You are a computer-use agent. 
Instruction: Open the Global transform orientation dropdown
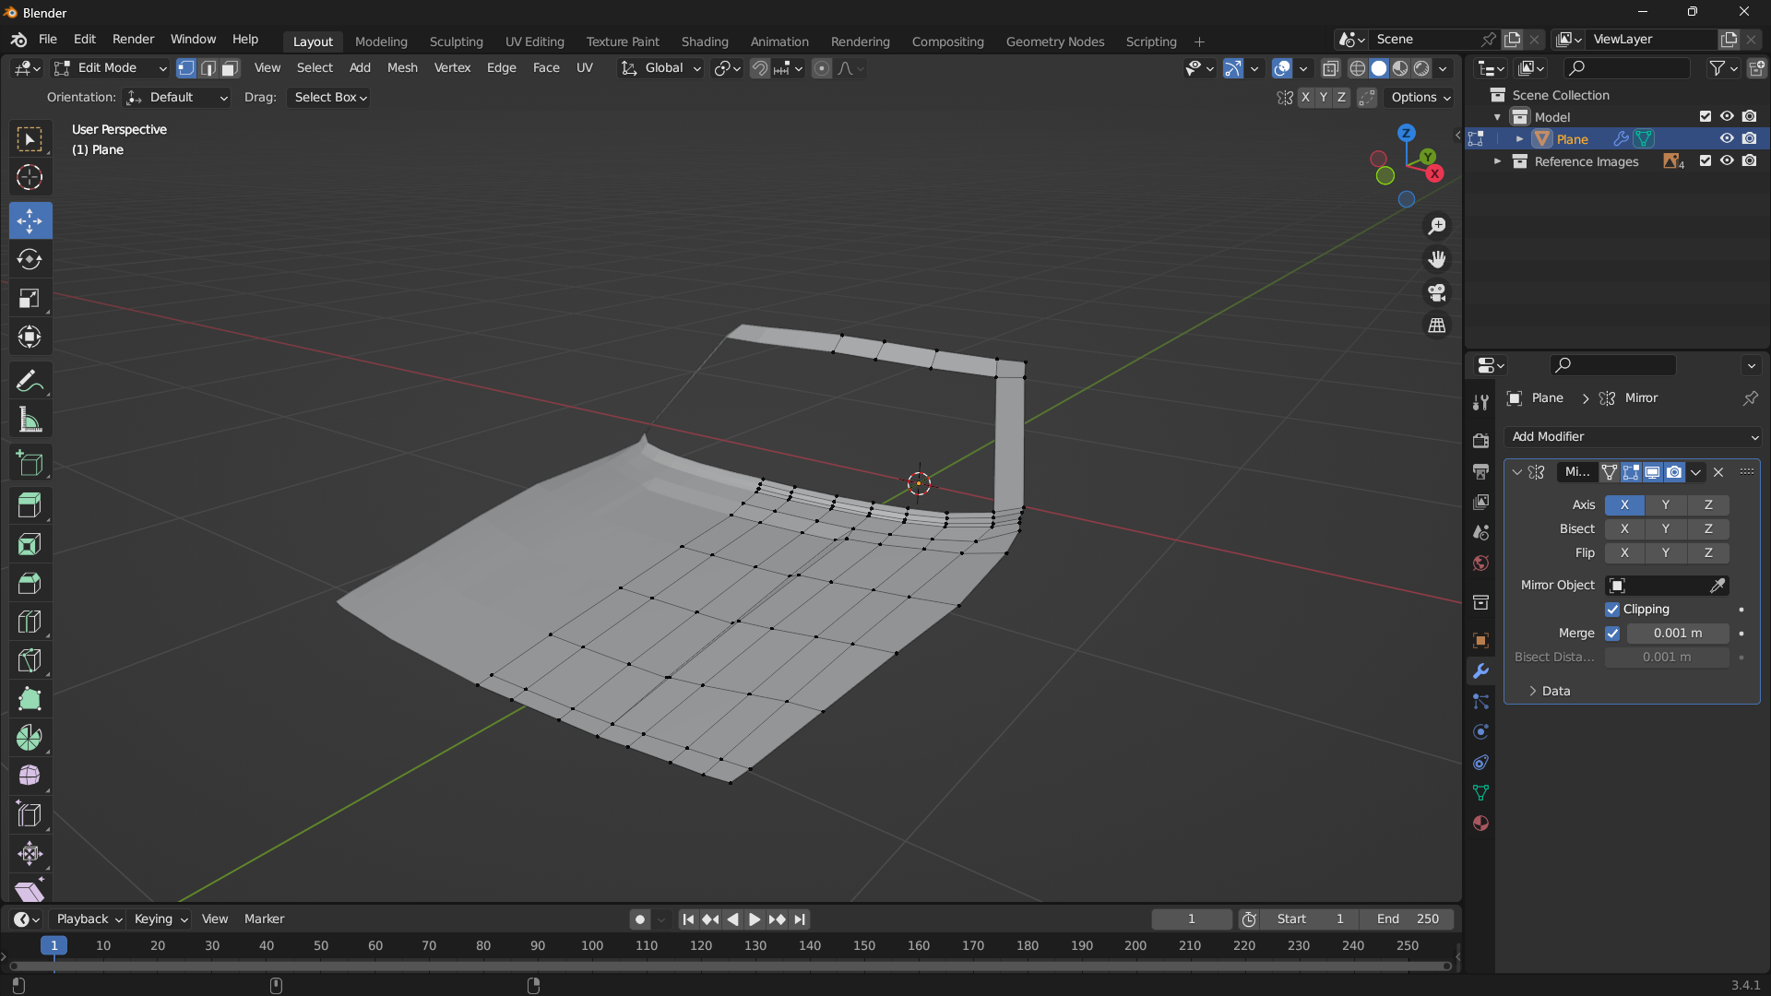pyautogui.click(x=661, y=68)
